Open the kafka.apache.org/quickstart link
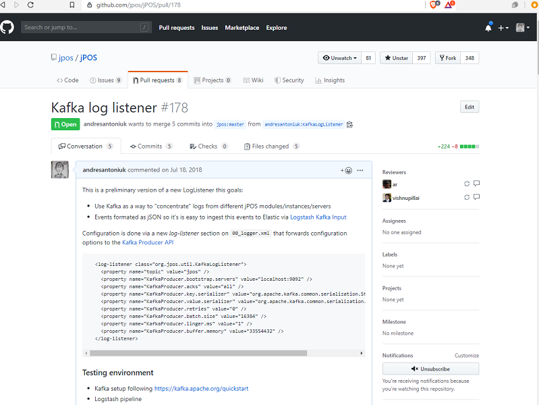 [202, 389]
